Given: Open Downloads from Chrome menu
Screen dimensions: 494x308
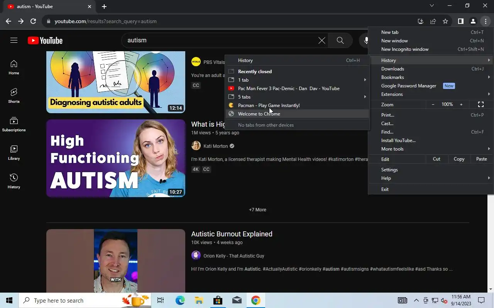Looking at the screenshot, I should (430, 69).
